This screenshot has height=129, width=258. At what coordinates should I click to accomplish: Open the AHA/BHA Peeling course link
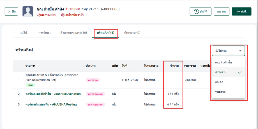[51, 104]
